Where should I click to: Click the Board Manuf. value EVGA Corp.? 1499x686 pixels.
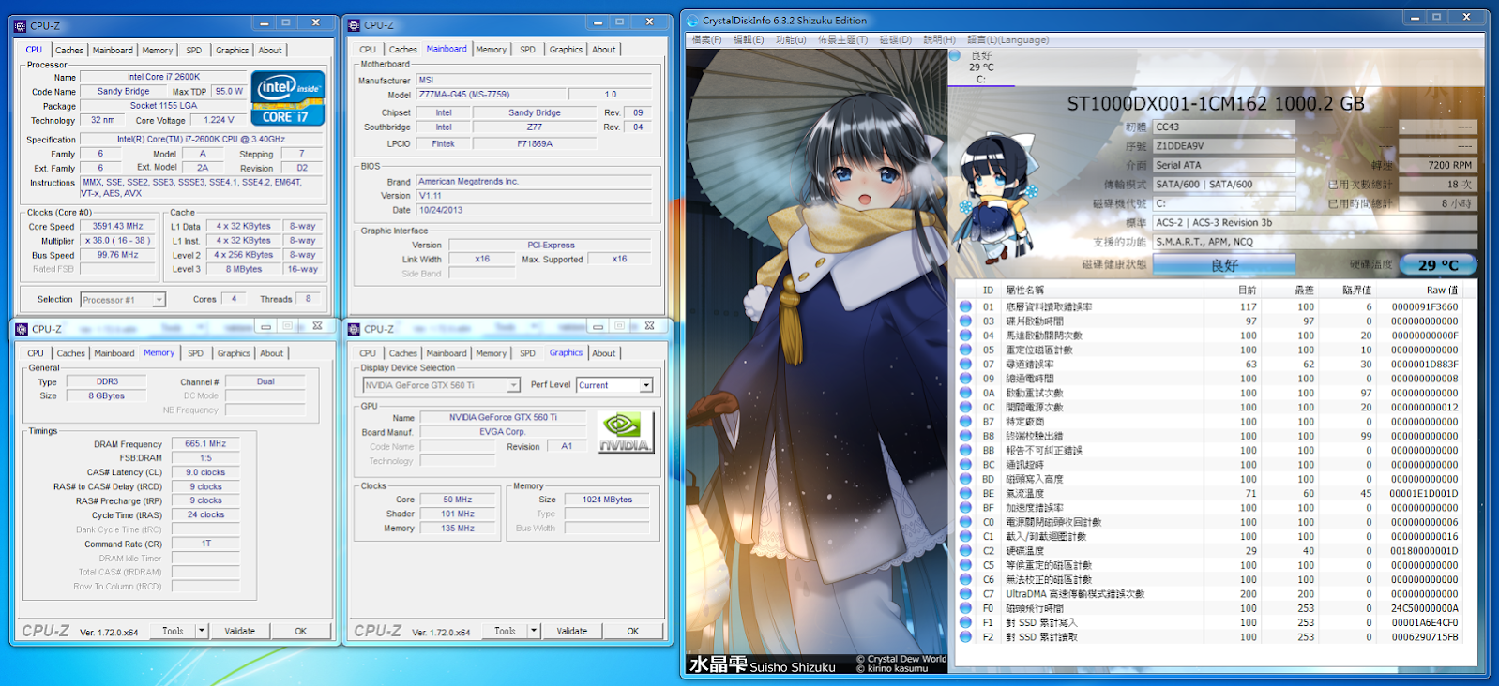(503, 432)
